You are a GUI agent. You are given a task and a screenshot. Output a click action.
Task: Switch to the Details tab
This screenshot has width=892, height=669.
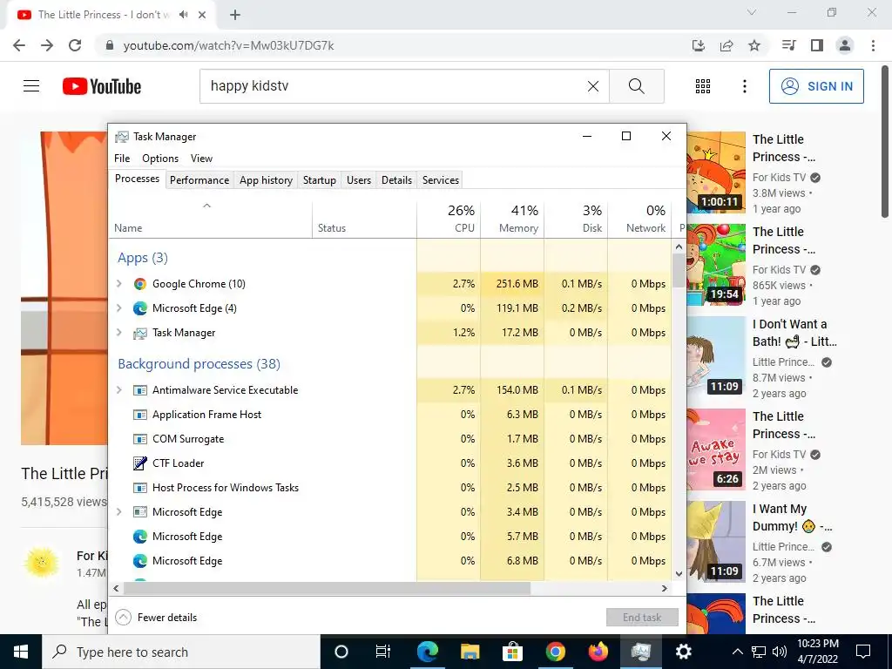396,179
